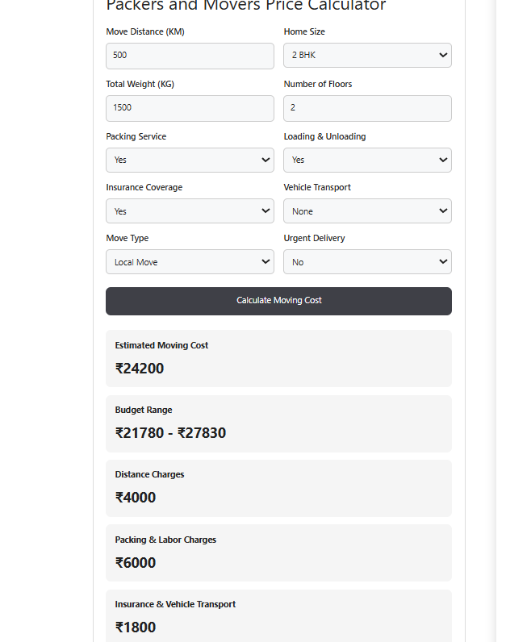Click the chevron arrow on Insurance Coverage select
This screenshot has height=642, width=506.
(x=266, y=211)
